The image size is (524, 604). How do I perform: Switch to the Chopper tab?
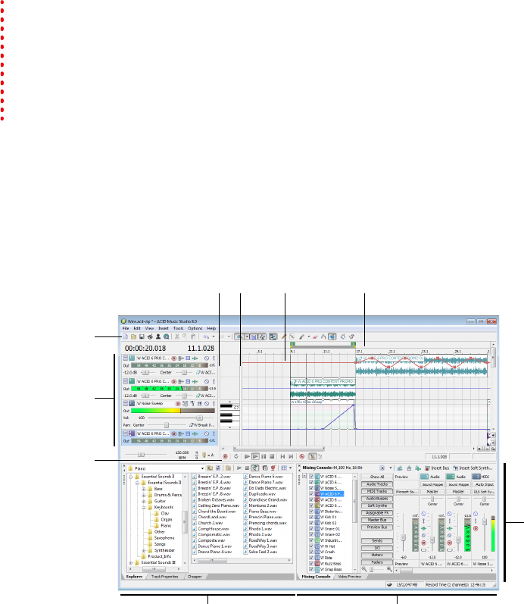195,577
